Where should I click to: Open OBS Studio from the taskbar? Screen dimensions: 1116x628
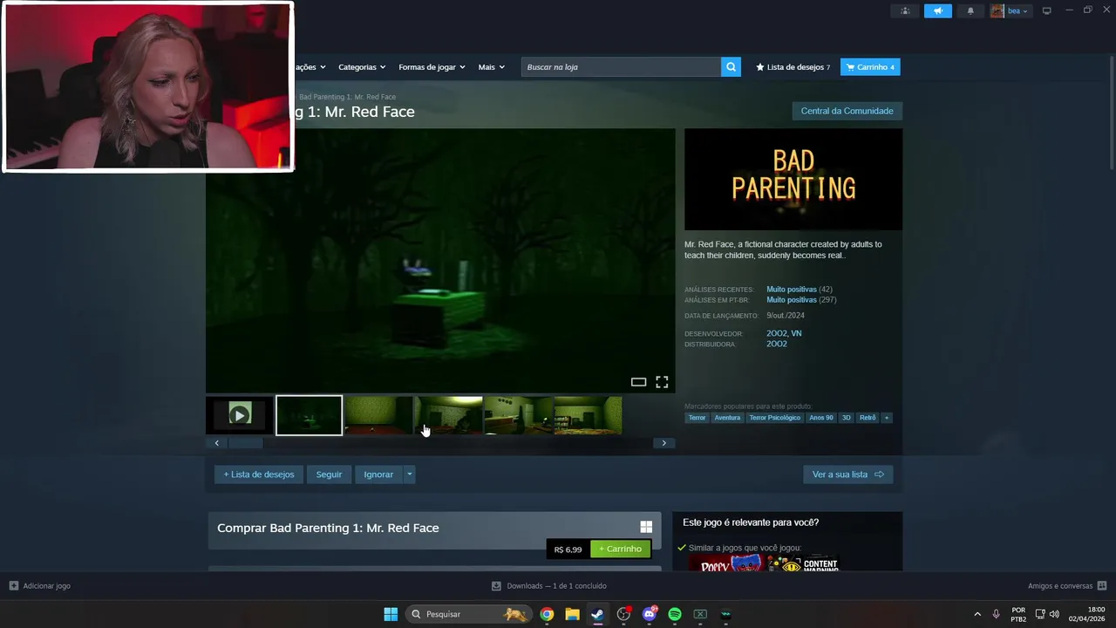tap(623, 614)
